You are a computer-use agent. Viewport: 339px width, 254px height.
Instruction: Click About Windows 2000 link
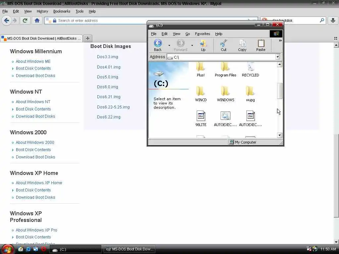point(35,142)
